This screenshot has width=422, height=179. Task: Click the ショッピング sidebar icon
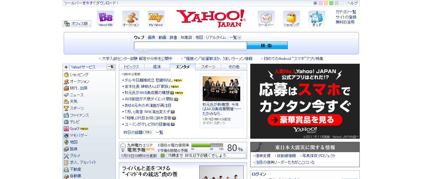66,75
